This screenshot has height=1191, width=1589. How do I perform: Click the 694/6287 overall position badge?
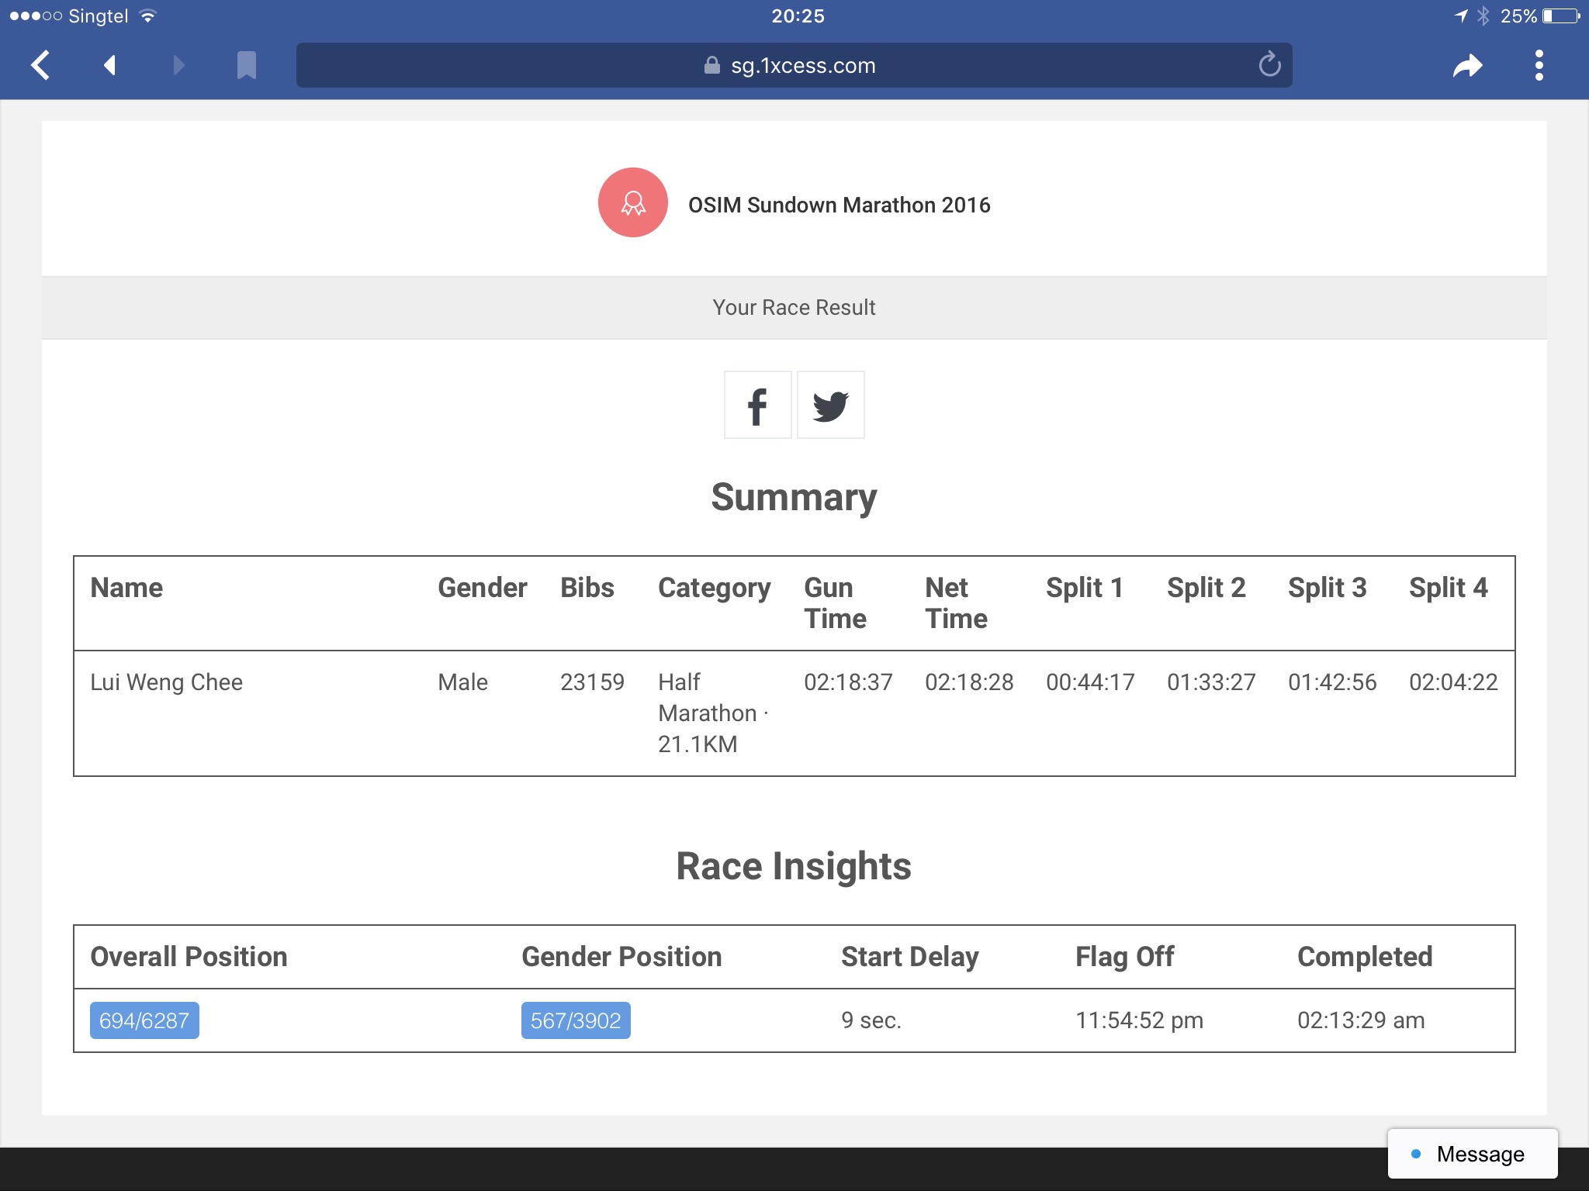click(x=144, y=1020)
